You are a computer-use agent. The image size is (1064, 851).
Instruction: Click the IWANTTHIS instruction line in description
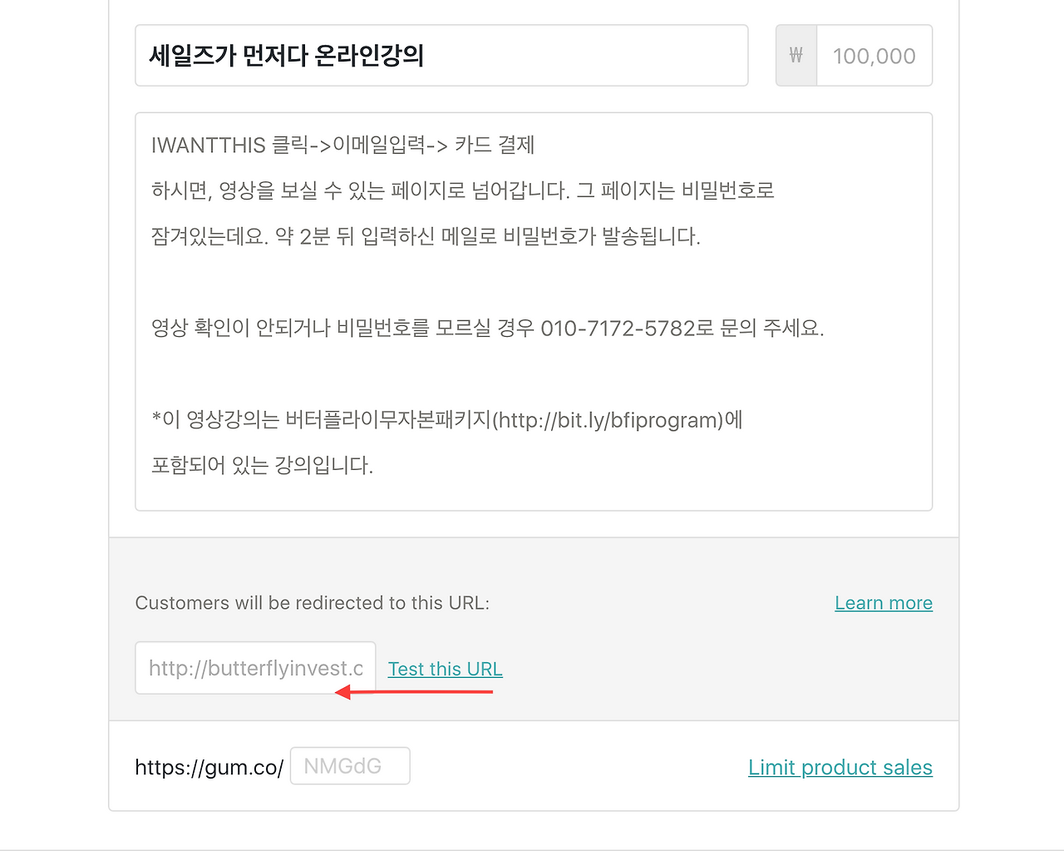(x=342, y=145)
